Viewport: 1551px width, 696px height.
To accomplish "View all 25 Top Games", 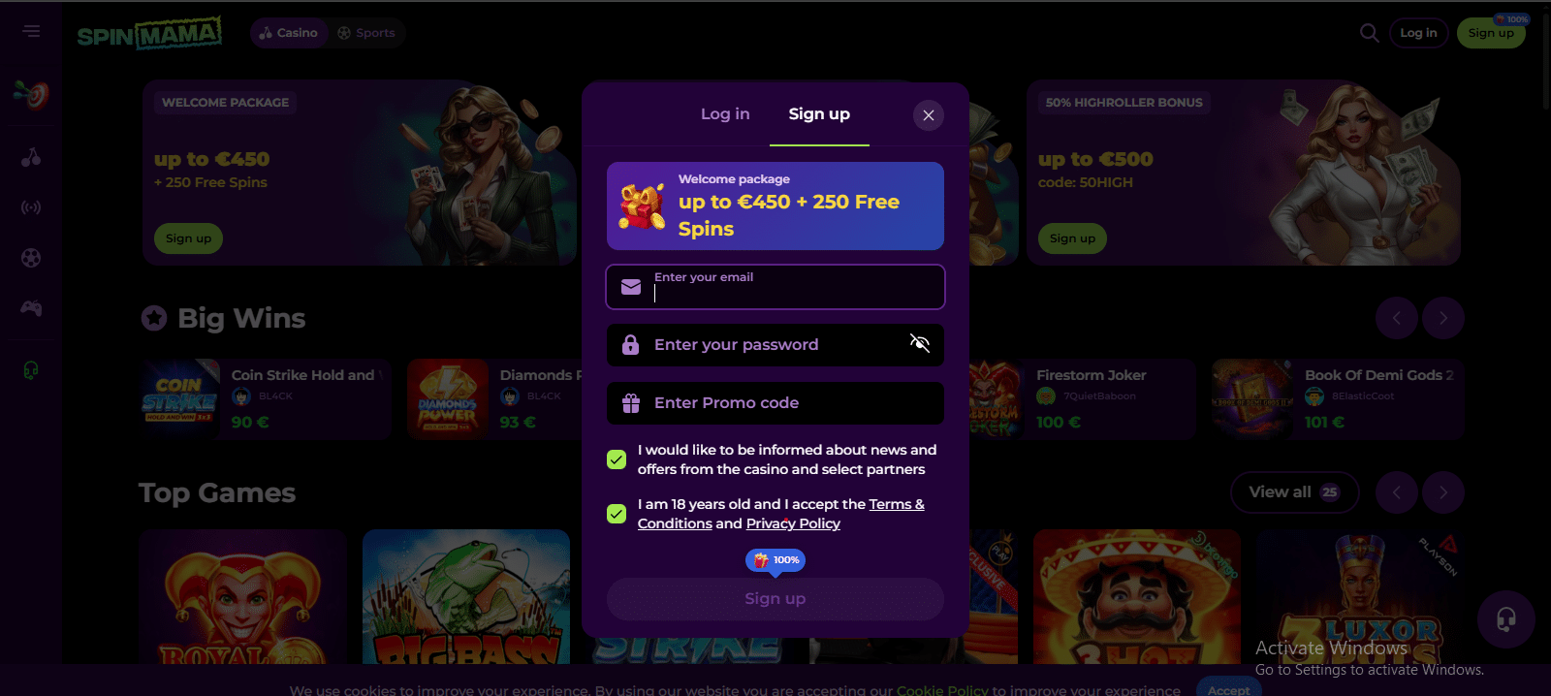I will click(x=1294, y=492).
